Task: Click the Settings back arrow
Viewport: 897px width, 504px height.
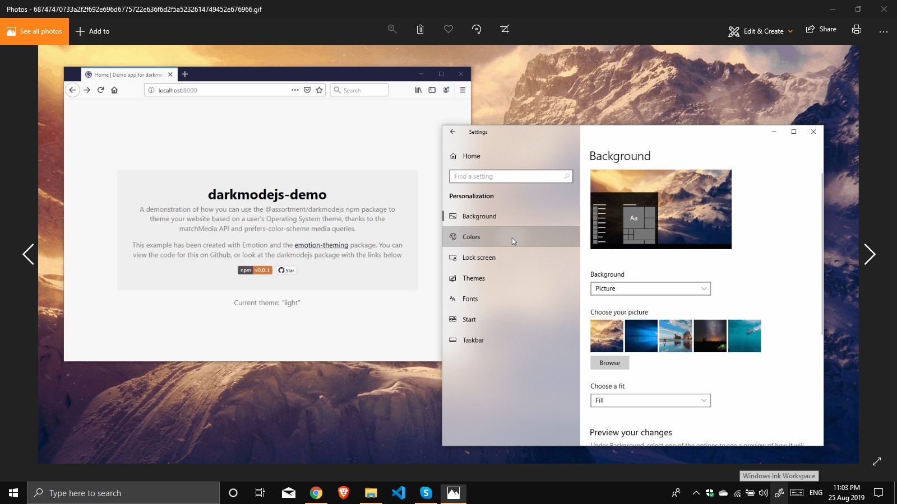Action: click(x=453, y=132)
